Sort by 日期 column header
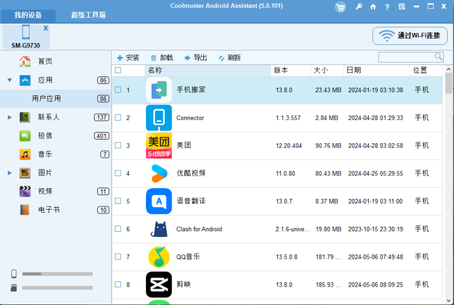 pyautogui.click(x=376, y=70)
